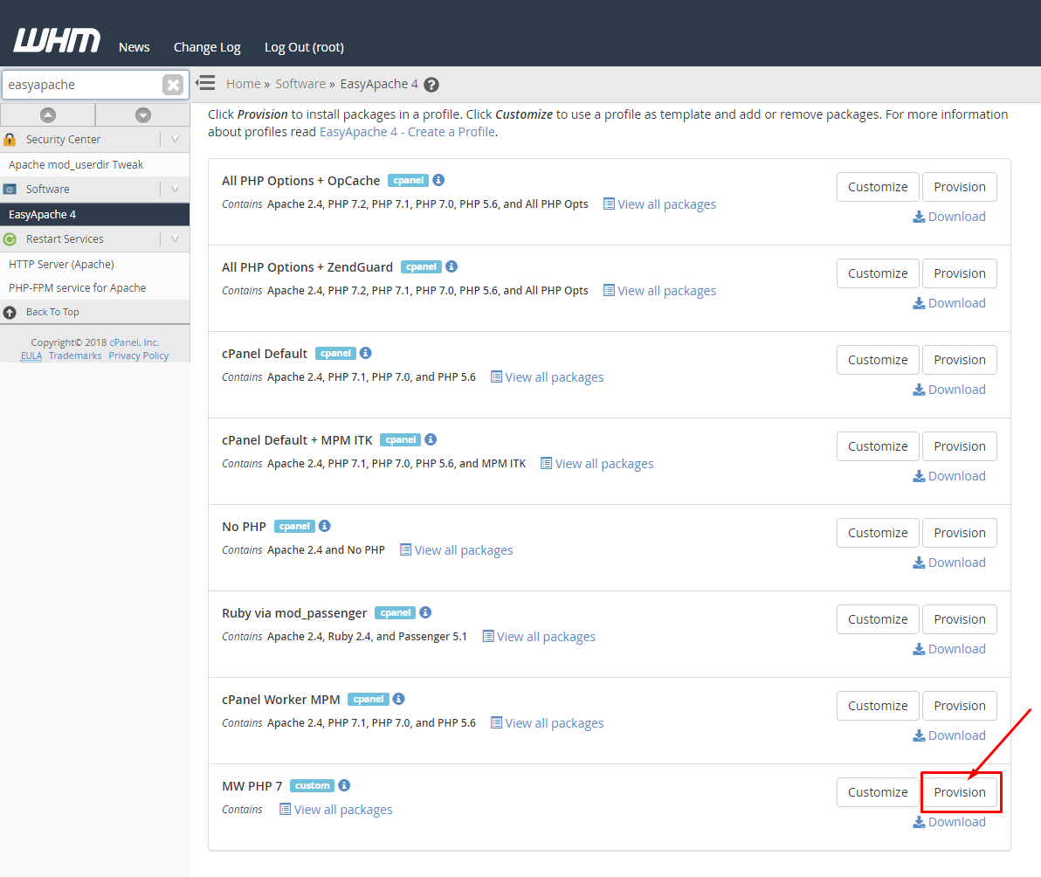Viewport: 1041px width, 877px height.
Task: Provision Ruby via mod_passenger profile
Action: (959, 619)
